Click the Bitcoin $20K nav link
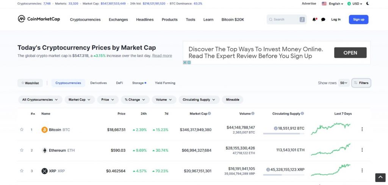Image resolution: width=388 pixels, height=185 pixels. pos(233,20)
